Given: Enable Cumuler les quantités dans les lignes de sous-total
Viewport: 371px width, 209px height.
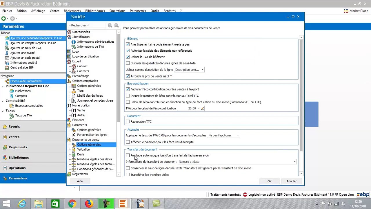Looking at the screenshot, I should coord(128,63).
